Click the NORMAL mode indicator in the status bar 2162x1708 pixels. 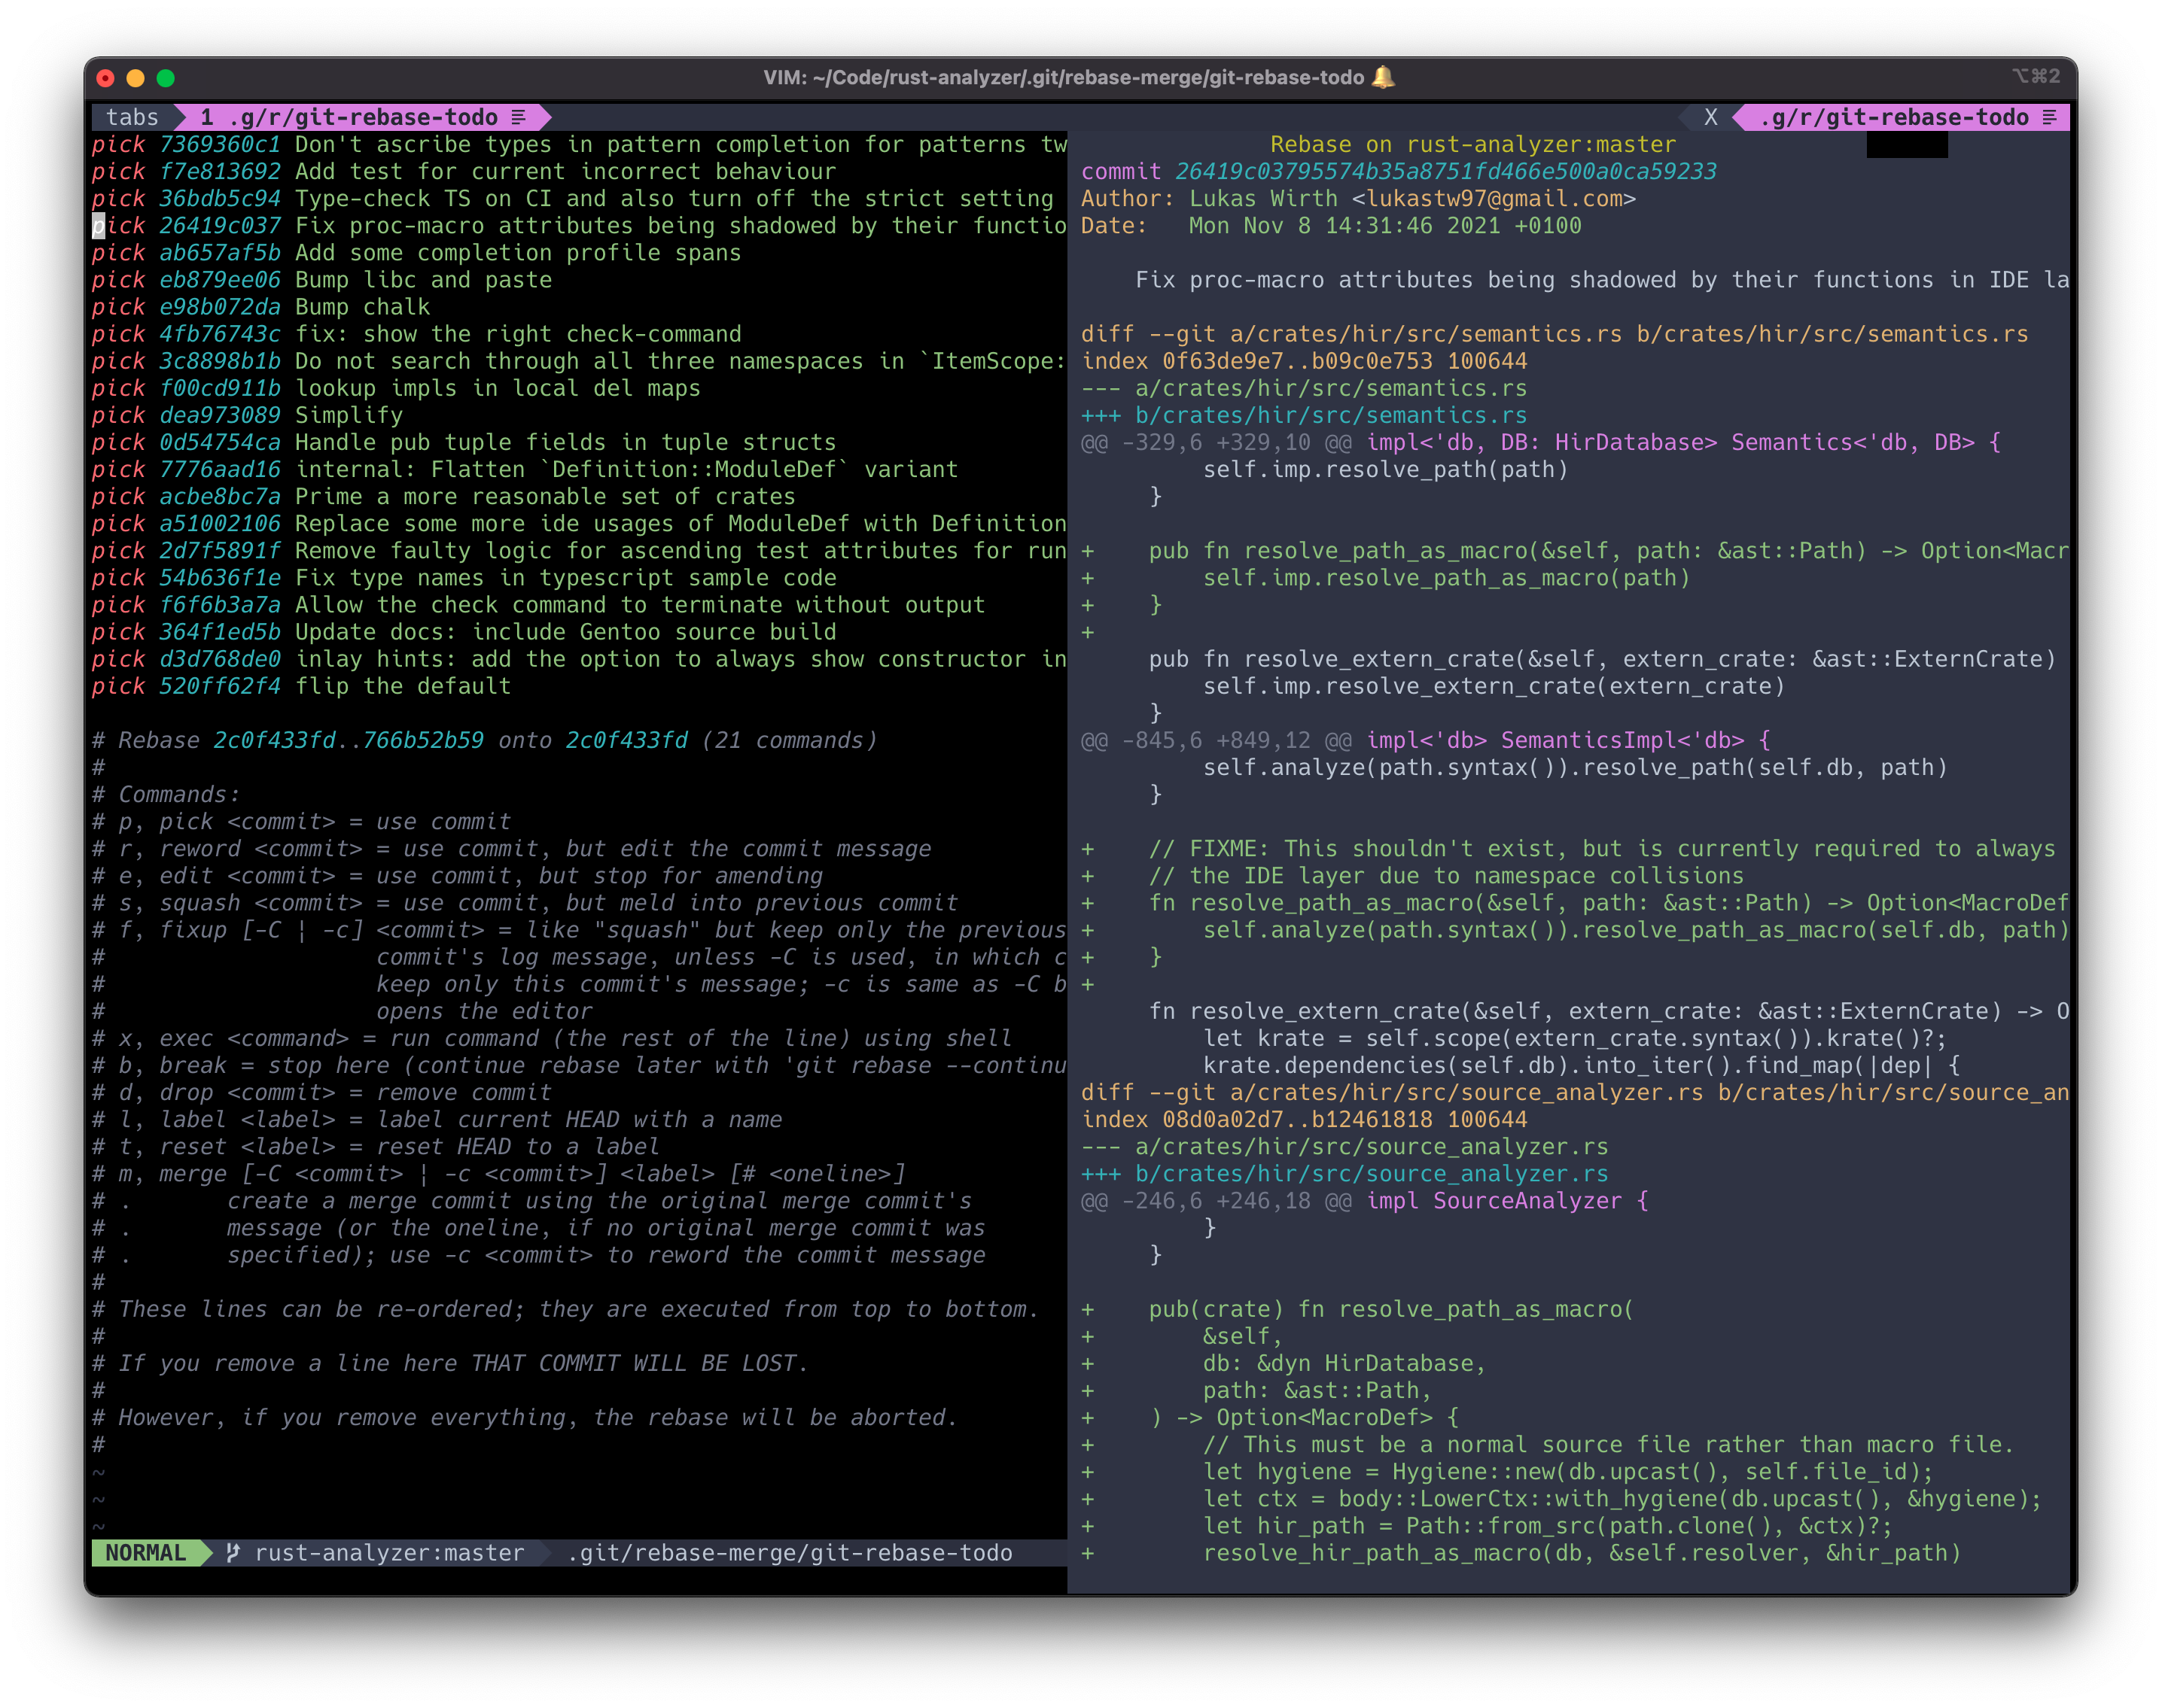[x=147, y=1553]
